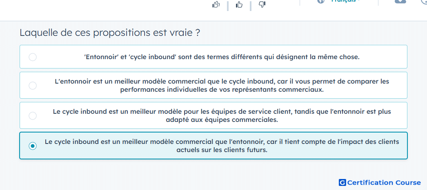The height and width of the screenshot is (190, 427).
Task: Select radio for L'entonnoir est un meilleur modèle
Action: click(33, 86)
